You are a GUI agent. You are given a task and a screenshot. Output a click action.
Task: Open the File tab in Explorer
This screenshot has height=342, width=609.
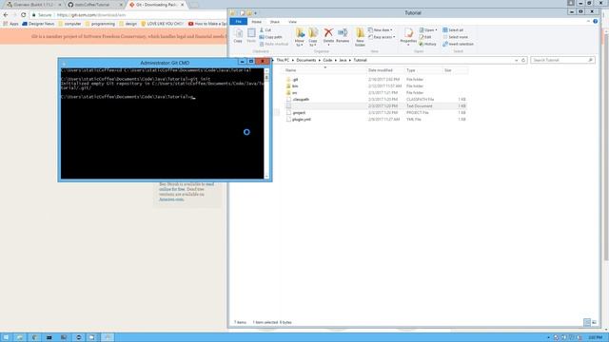(239, 22)
